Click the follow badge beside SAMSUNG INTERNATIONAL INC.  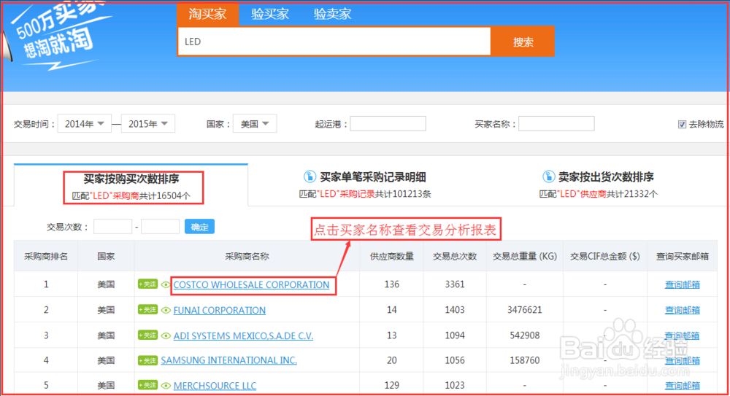click(x=147, y=360)
